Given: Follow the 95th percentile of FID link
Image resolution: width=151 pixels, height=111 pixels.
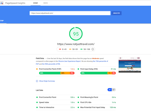Looking at the screenshot, I should point(51,64).
